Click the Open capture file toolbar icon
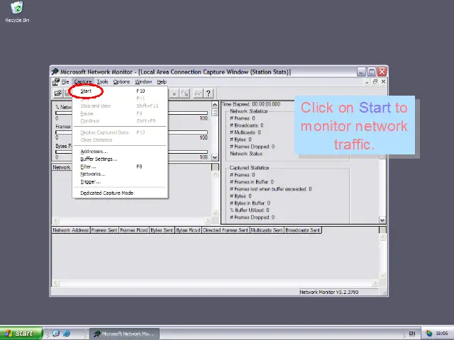454x340 pixels. click(58, 93)
